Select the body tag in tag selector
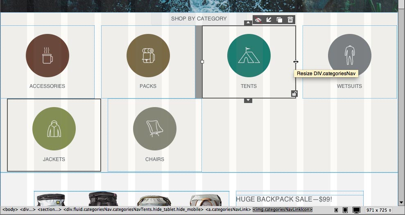Viewport: 405px width, 215px height. (10, 209)
